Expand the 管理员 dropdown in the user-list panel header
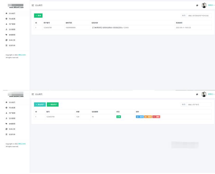Image resolution: width=215 pixels, height=174 pixels. coord(211,94)
